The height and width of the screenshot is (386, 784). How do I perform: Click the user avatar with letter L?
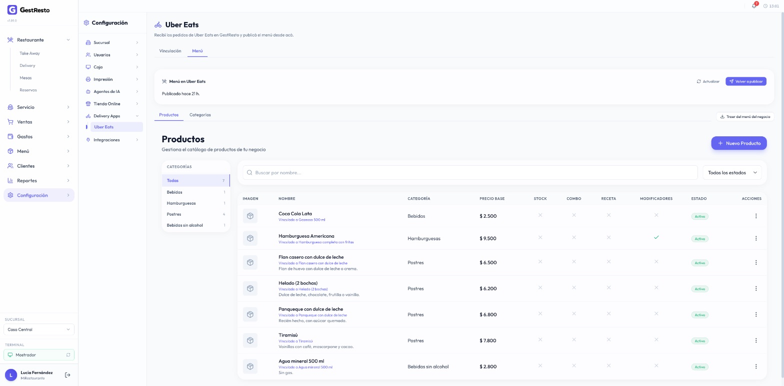[x=11, y=375]
